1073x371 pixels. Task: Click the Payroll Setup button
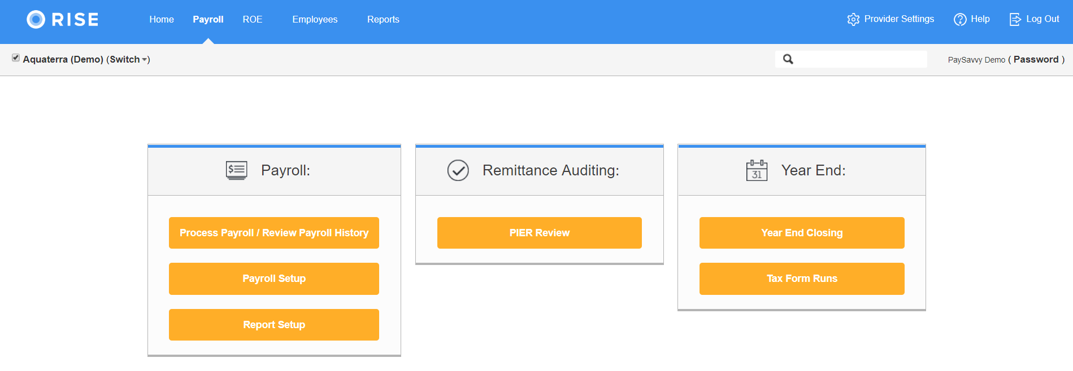[274, 279]
